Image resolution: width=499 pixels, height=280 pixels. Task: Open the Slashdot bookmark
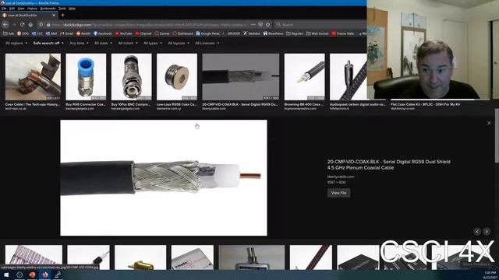pos(252,33)
